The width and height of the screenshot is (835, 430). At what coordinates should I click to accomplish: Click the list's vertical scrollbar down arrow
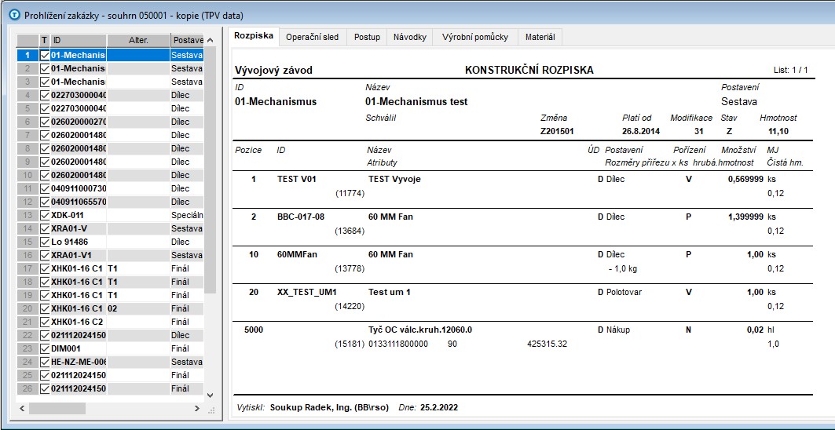coord(210,395)
